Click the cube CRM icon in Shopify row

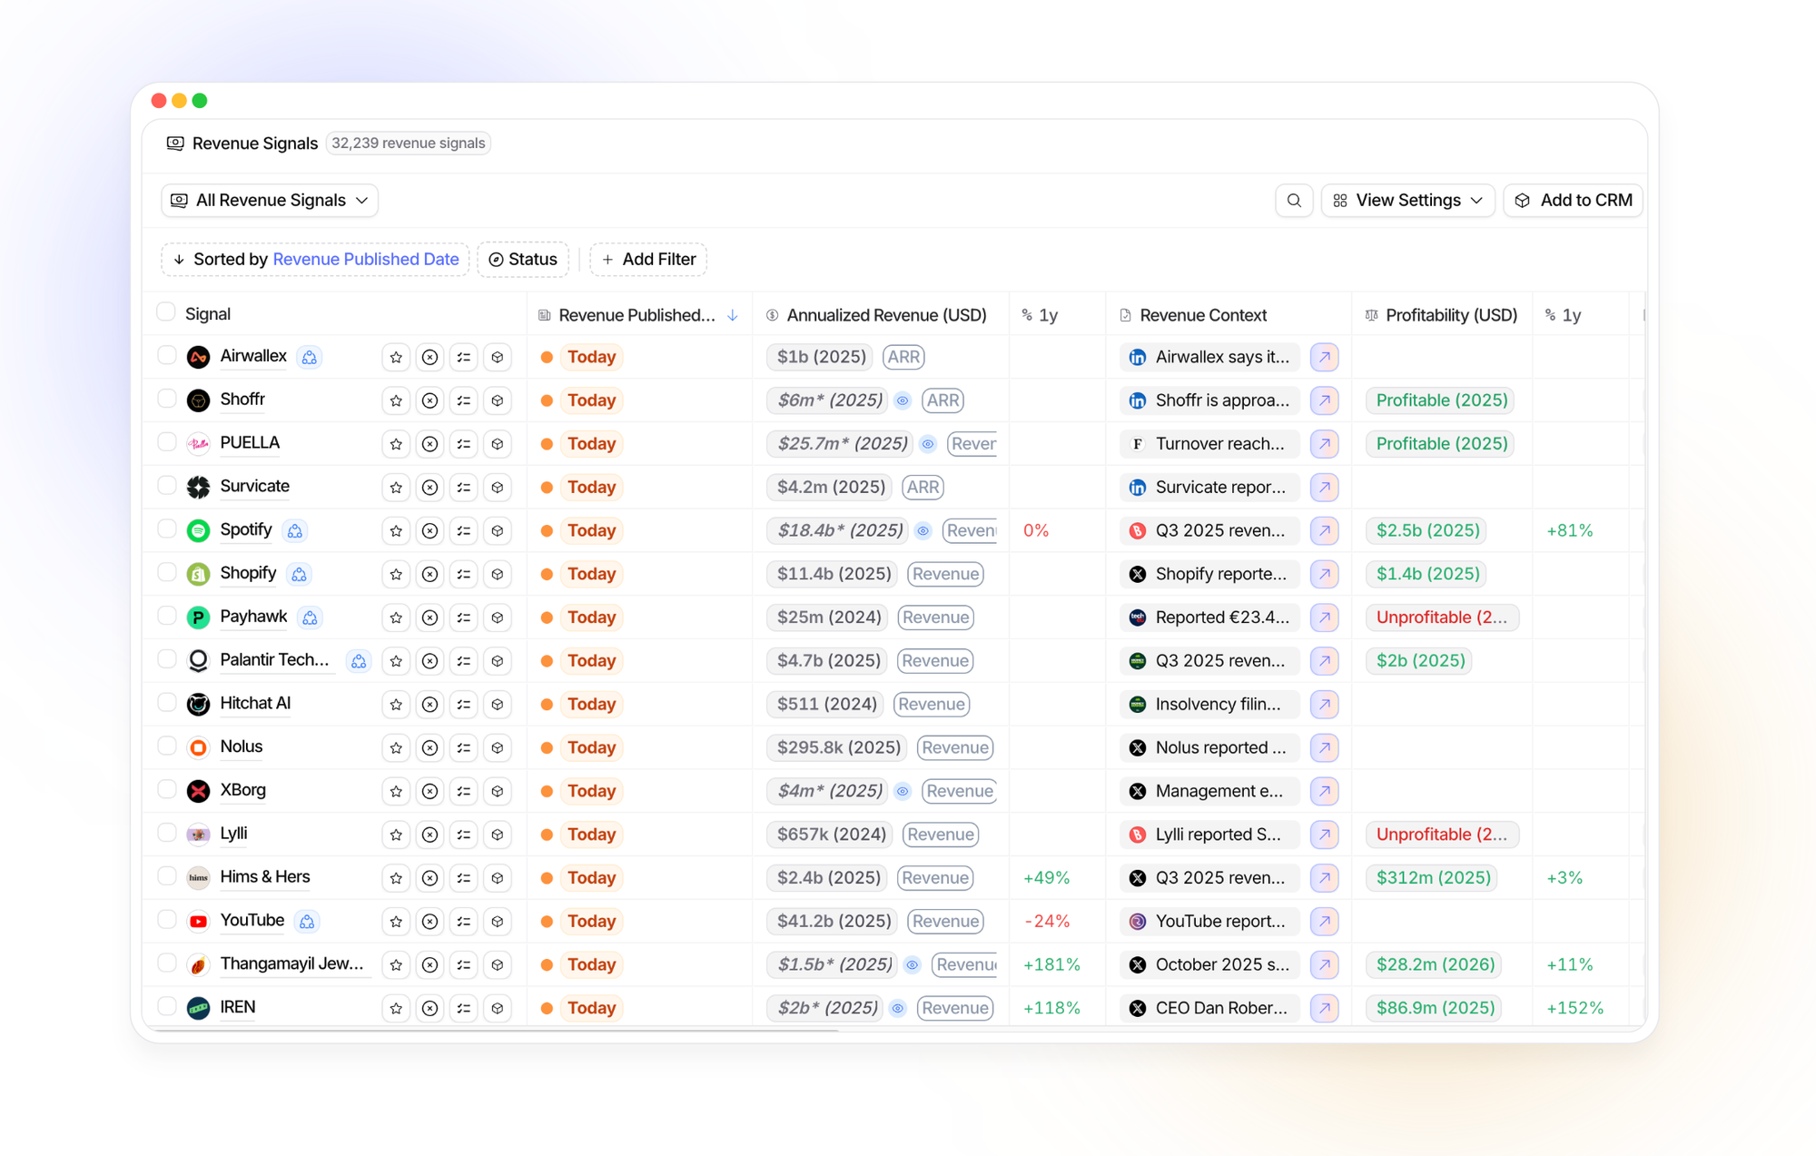pyautogui.click(x=498, y=574)
